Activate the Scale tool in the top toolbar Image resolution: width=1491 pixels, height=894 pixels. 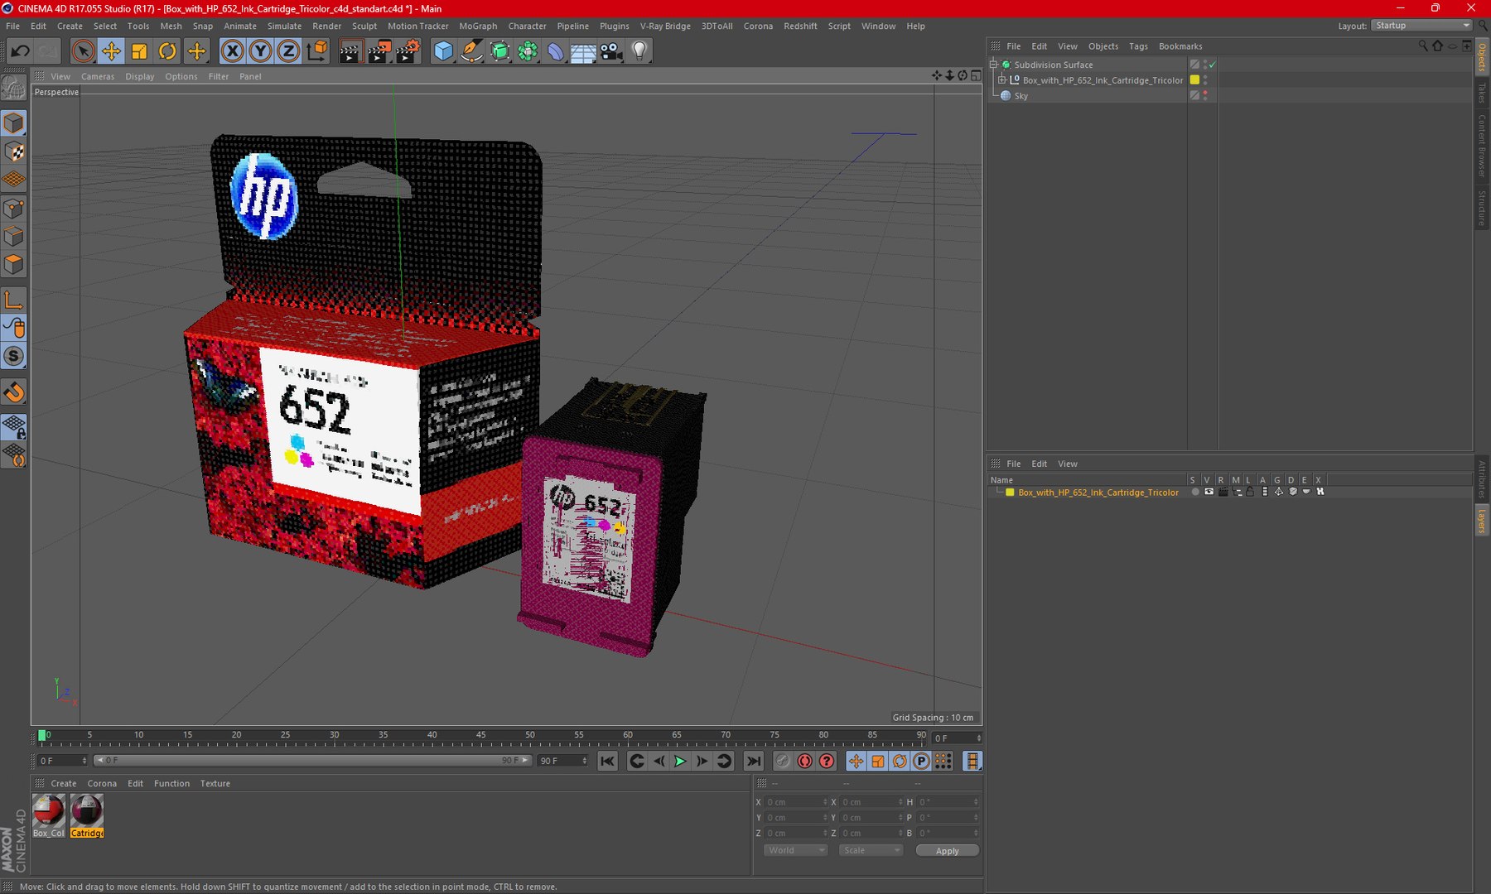[x=139, y=51]
